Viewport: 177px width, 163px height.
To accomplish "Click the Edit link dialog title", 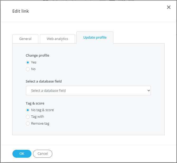I will pyautogui.click(x=21, y=11).
